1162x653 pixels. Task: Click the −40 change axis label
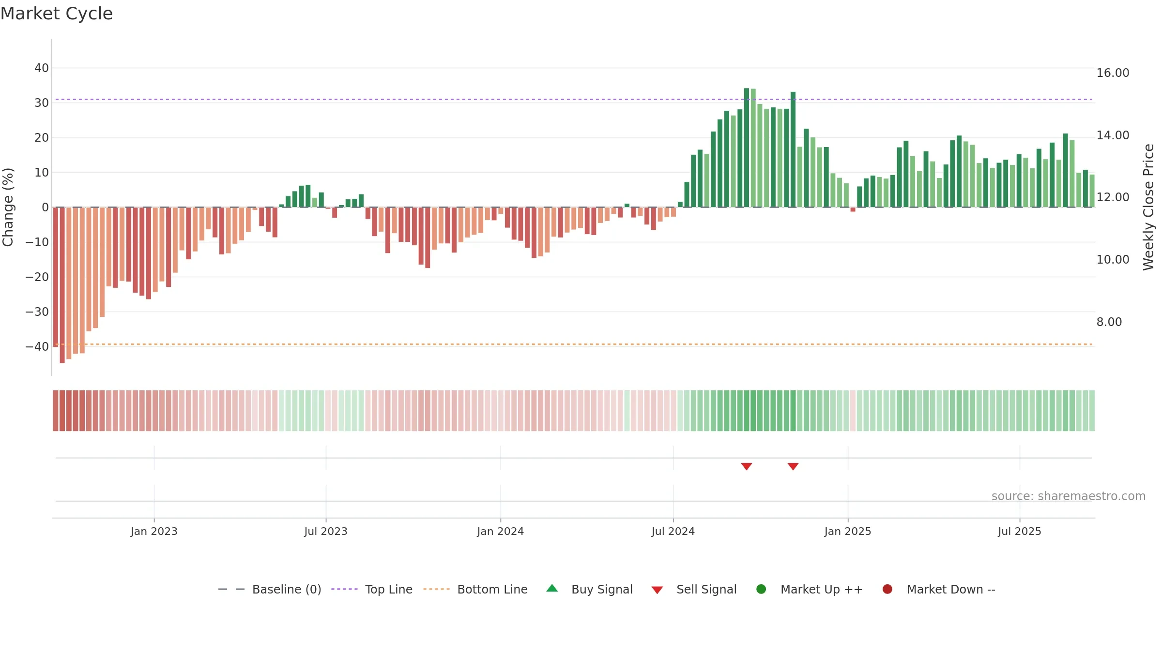coord(37,347)
